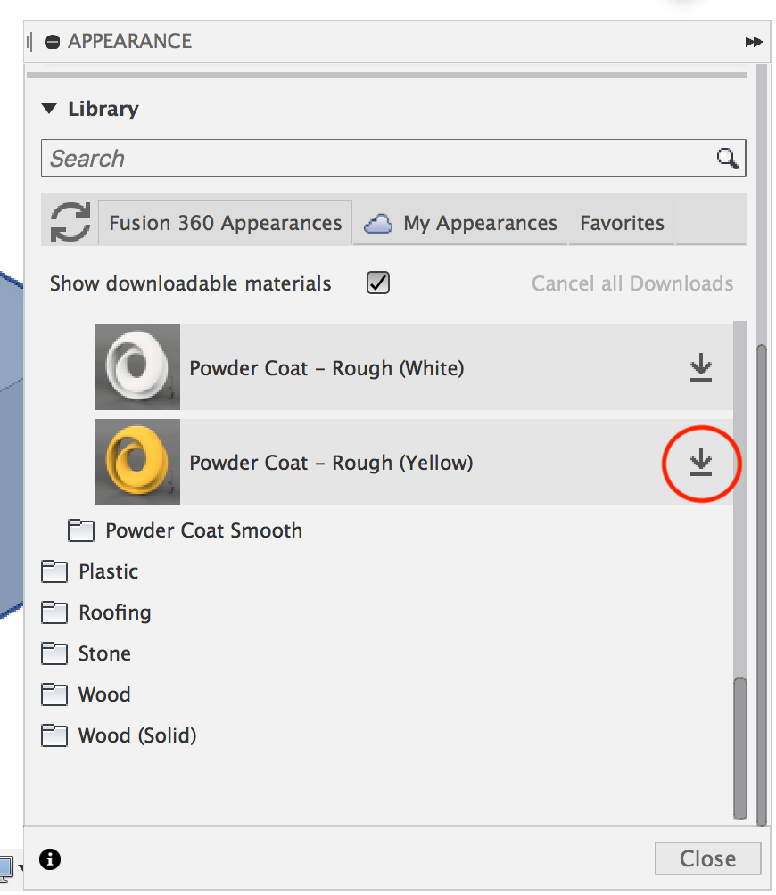The width and height of the screenshot is (776, 895).
Task: Switch to Favorites tab
Action: [622, 223]
